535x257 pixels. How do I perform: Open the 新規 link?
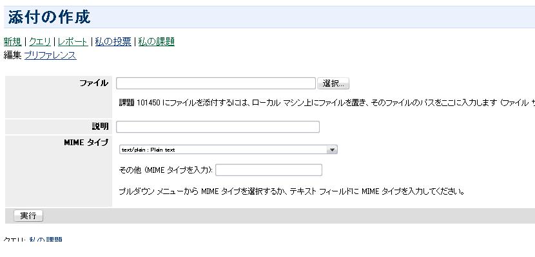12,42
